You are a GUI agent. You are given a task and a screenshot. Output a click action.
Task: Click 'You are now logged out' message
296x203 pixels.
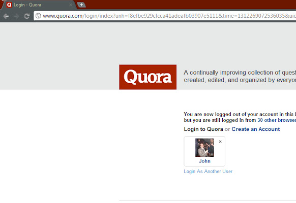pyautogui.click(x=240, y=117)
